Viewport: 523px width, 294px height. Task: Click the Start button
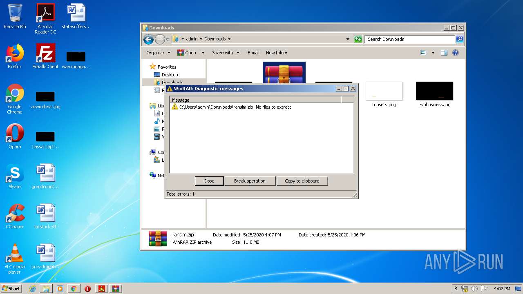point(11,289)
